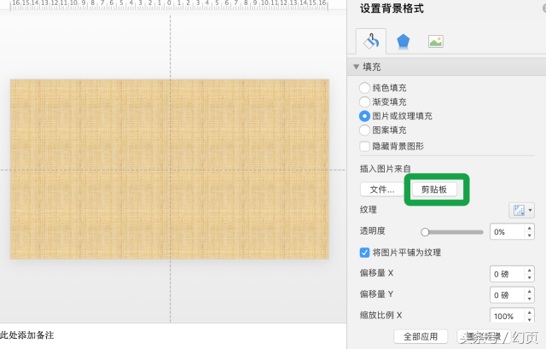Insert picture from file button
546x349 pixels.
[x=381, y=189]
